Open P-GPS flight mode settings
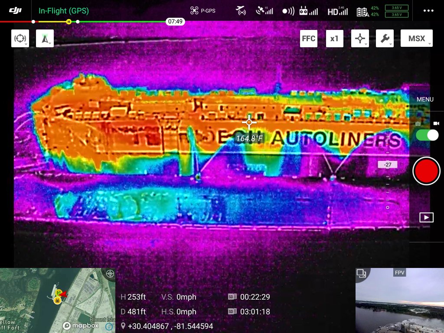Viewport: 444px width, 333px height. pyautogui.click(x=202, y=11)
